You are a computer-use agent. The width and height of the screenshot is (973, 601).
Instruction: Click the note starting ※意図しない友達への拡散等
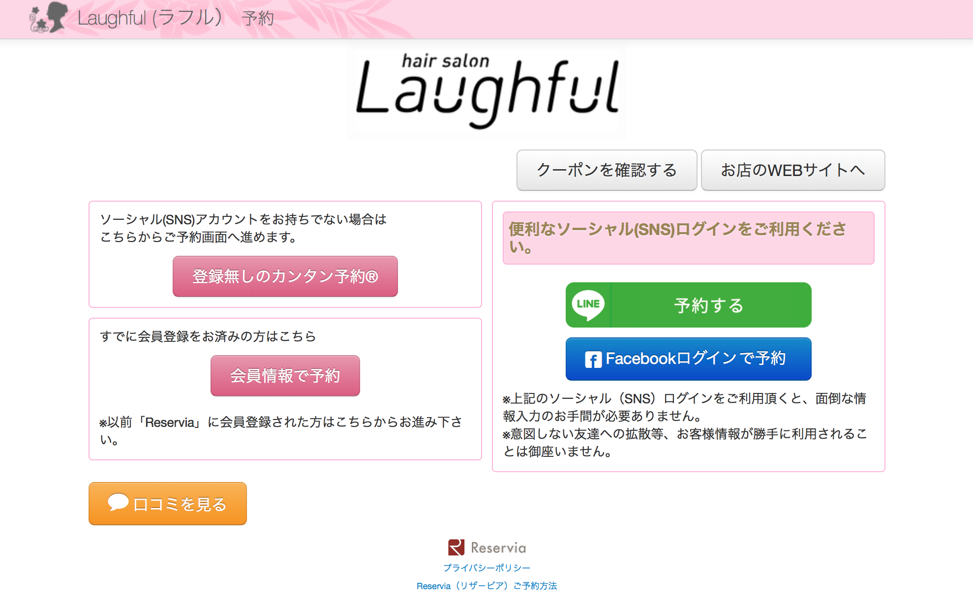(x=685, y=443)
